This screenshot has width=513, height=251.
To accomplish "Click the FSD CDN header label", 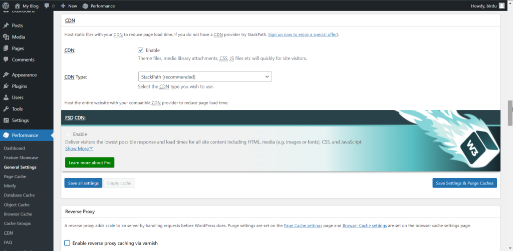I will 75,117.
